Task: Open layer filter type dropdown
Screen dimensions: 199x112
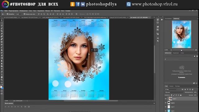Action: click(x=171, y=89)
